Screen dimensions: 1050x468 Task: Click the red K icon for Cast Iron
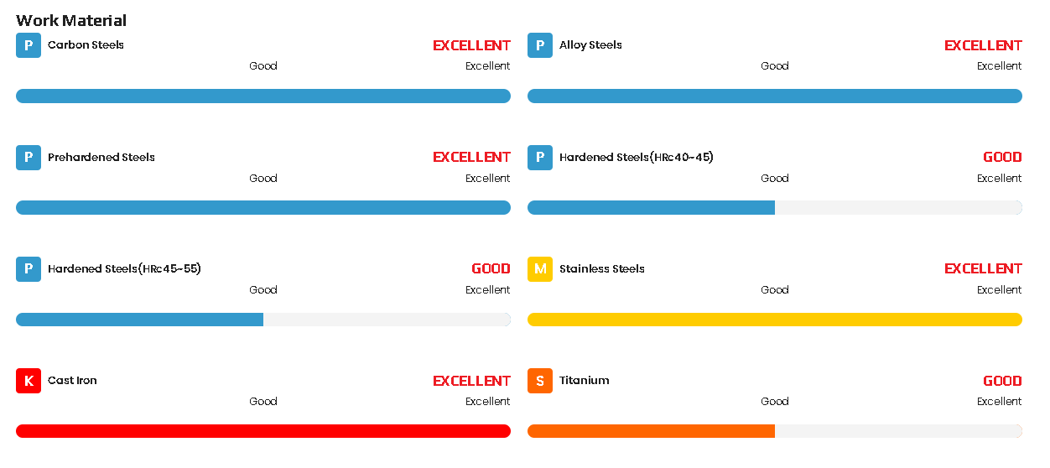(x=29, y=381)
